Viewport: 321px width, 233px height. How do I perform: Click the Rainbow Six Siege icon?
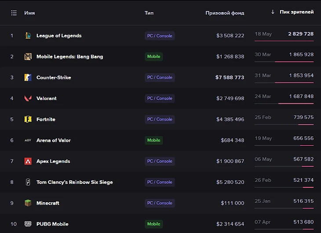pos(28,182)
